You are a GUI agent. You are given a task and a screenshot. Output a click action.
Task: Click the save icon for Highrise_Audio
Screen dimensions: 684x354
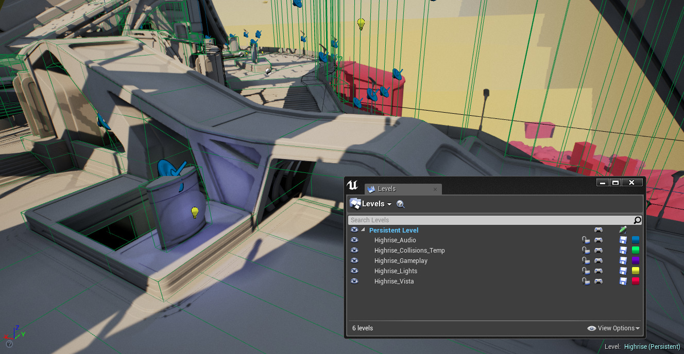[623, 240]
